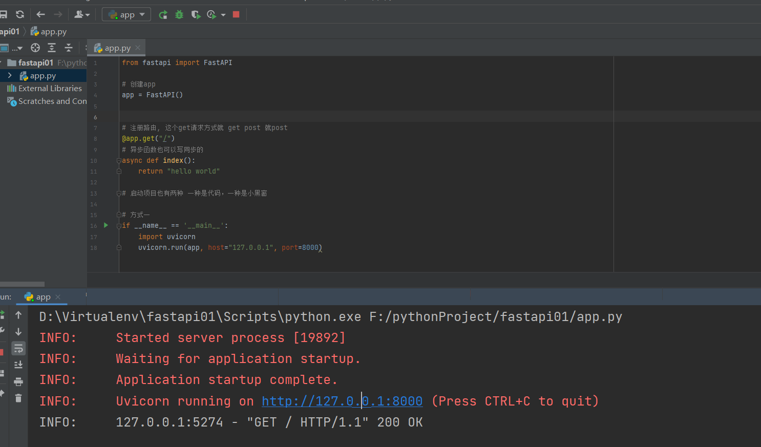
Task: Click 'Application startup complete.' console line
Action: (x=226, y=380)
